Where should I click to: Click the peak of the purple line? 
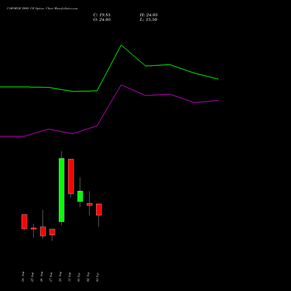pos(121,85)
